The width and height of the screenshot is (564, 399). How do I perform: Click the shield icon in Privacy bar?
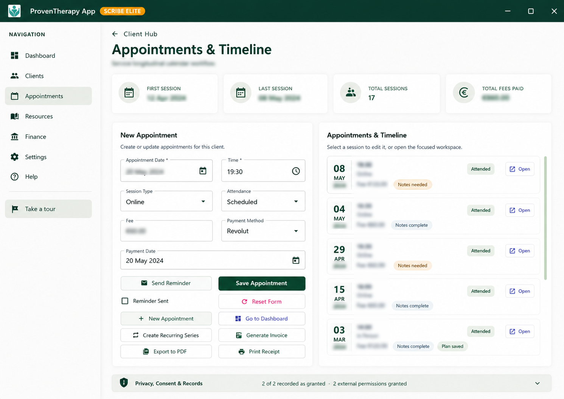(124, 383)
